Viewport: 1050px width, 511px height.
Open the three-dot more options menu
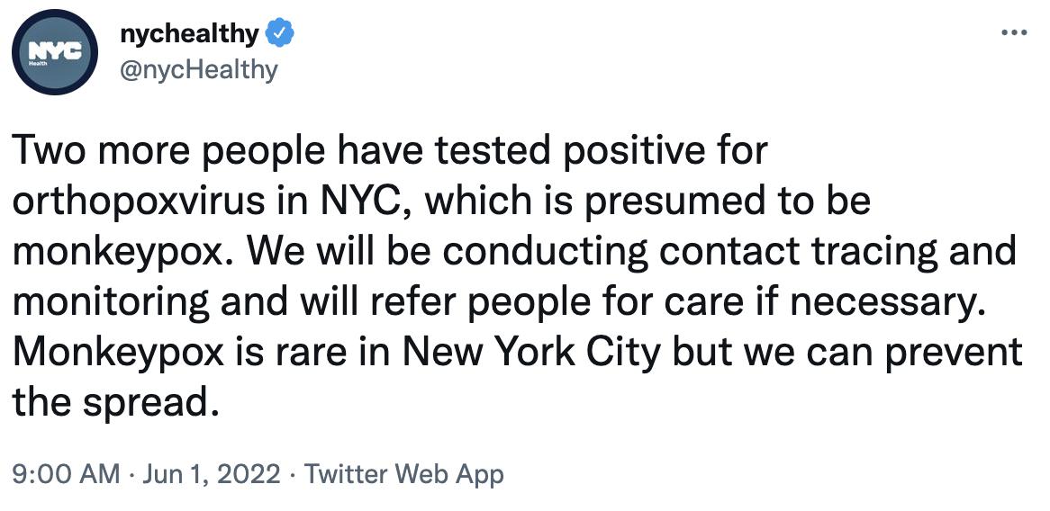click(x=1014, y=33)
